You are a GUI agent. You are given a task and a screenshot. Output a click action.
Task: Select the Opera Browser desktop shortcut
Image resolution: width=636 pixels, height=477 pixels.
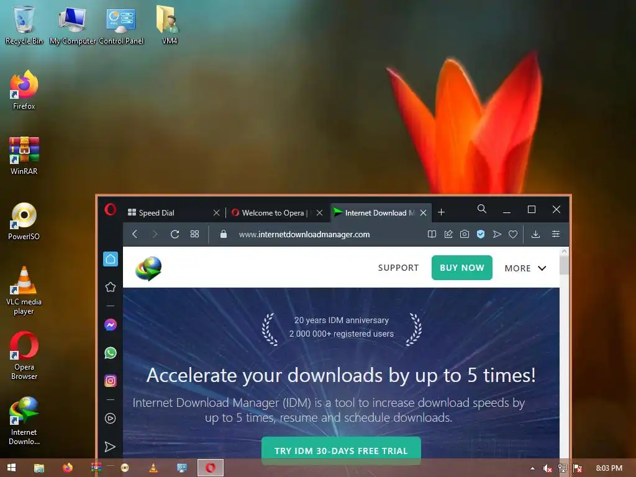24,356
